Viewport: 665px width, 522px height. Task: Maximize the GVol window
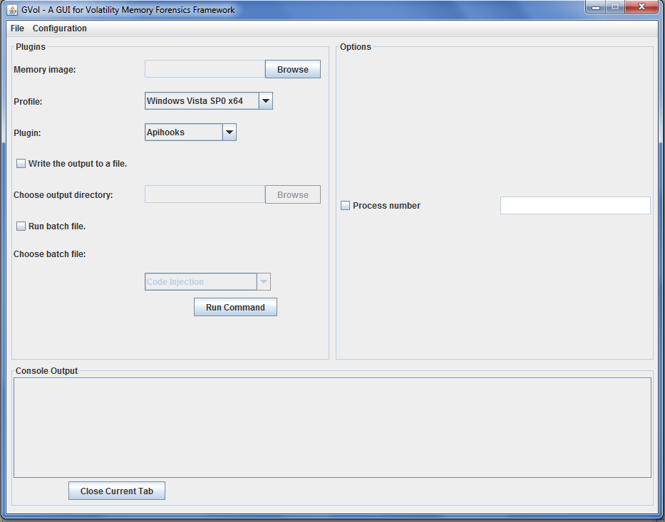point(615,7)
